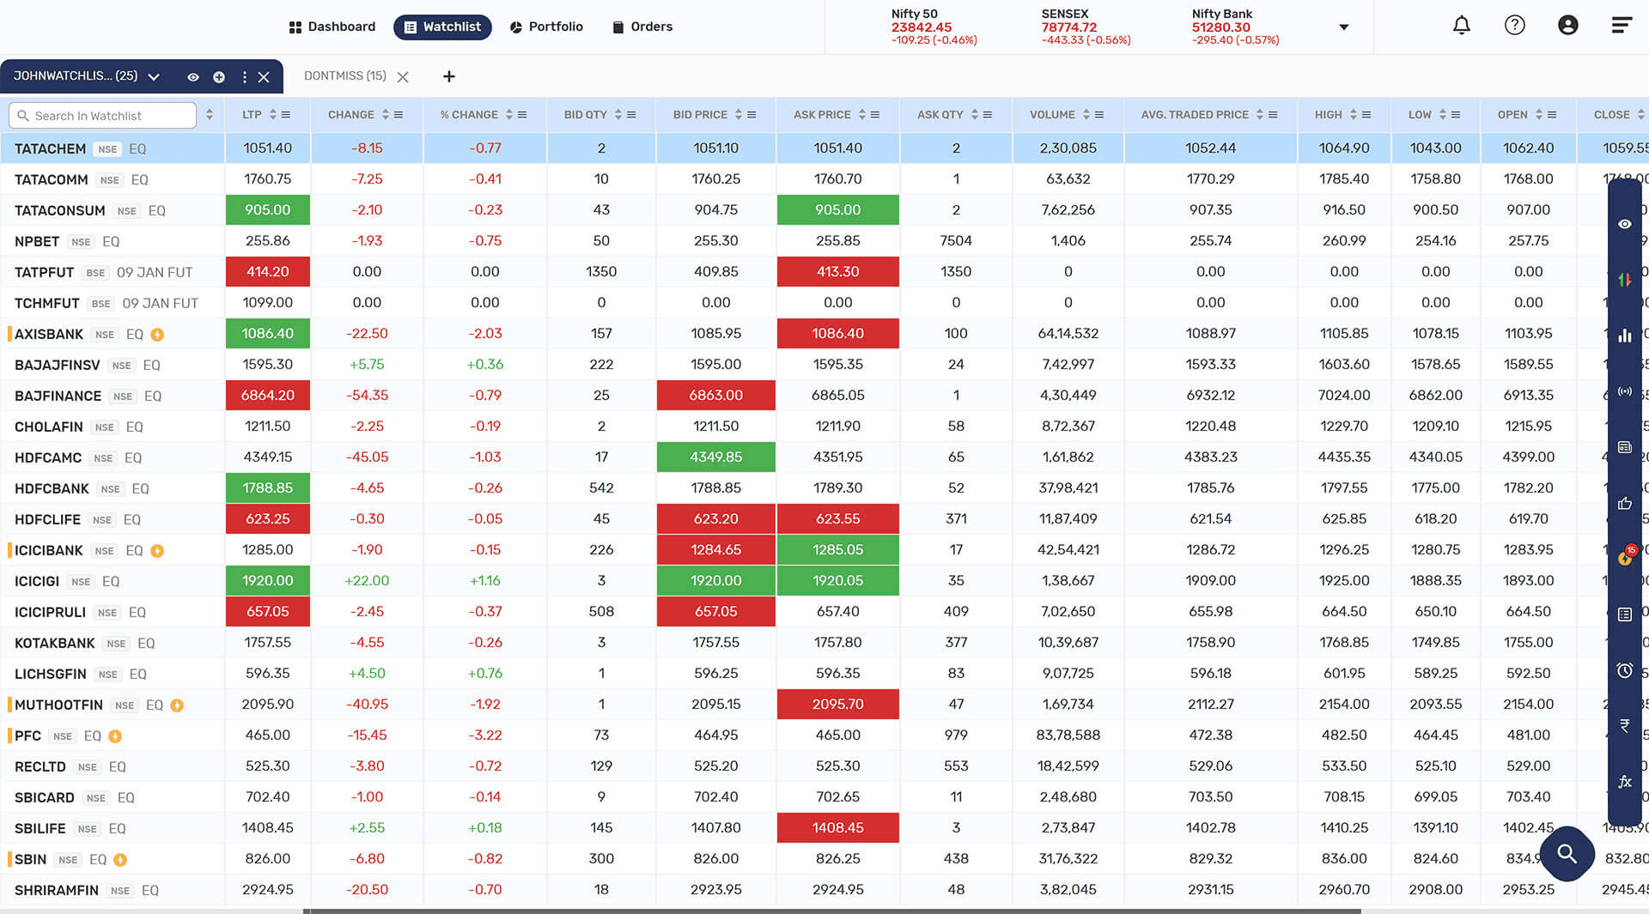
Task: Open the bar chart icon in the side toolbar
Action: click(x=1624, y=336)
